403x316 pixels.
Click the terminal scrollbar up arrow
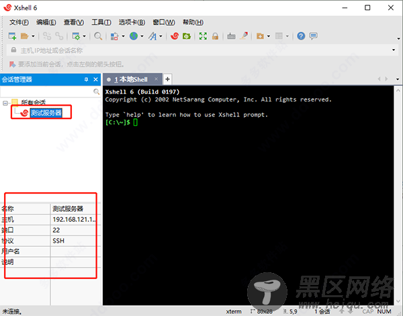pos(398,91)
